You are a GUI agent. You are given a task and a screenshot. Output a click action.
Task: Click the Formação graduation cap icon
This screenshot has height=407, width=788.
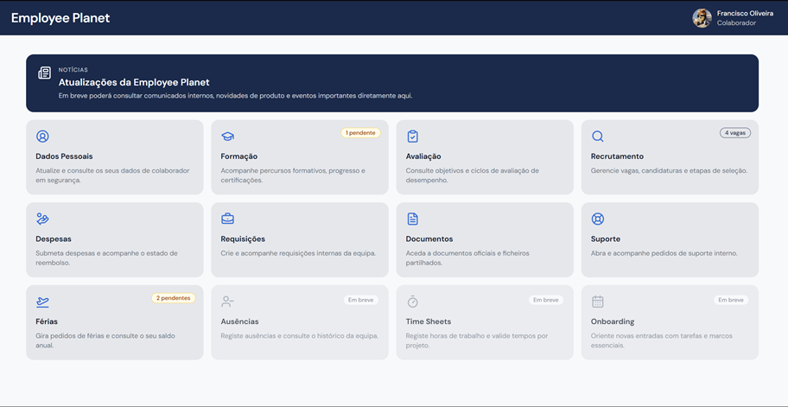[x=227, y=137]
